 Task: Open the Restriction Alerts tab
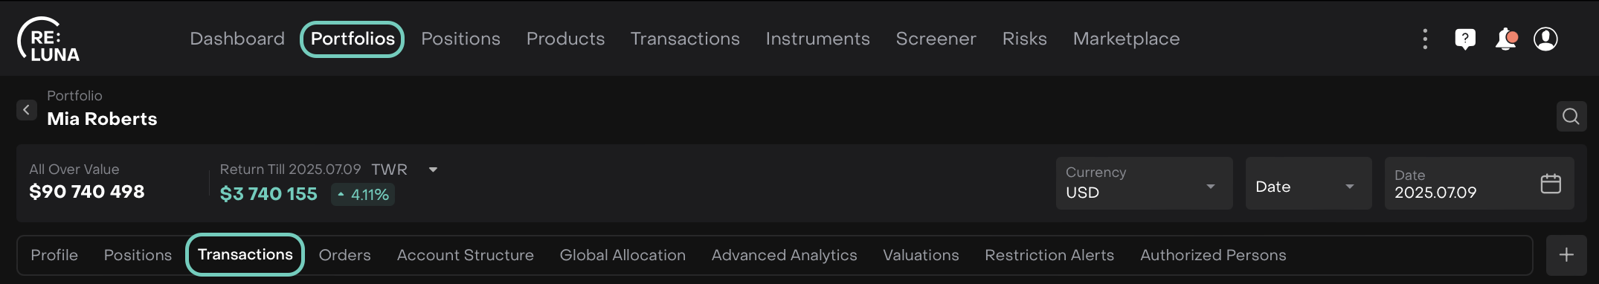pyautogui.click(x=1049, y=255)
